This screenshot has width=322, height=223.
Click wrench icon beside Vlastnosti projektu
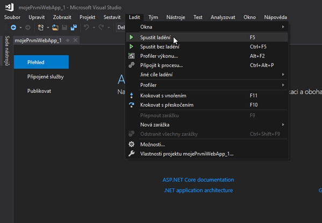click(131, 154)
